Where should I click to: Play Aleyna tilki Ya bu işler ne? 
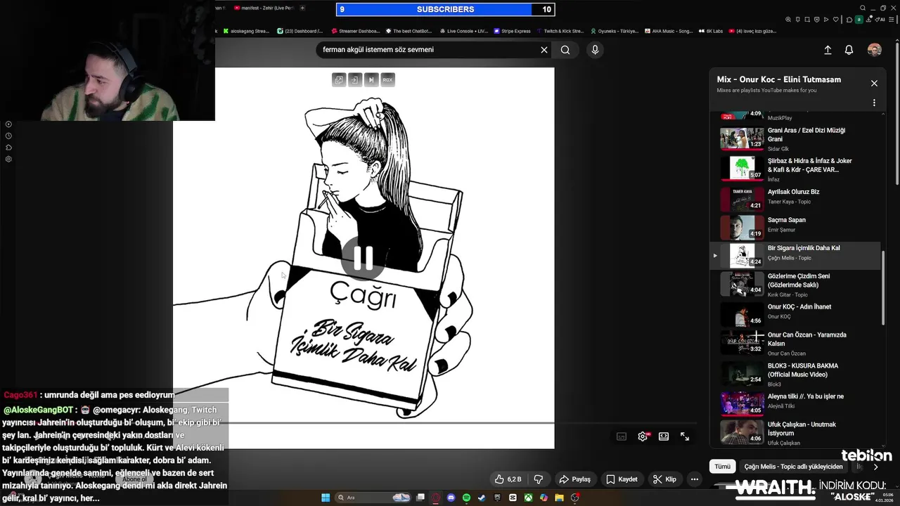[x=796, y=404]
